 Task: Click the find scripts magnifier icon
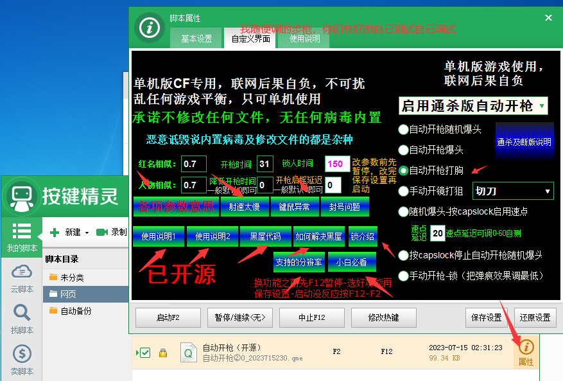point(22,313)
